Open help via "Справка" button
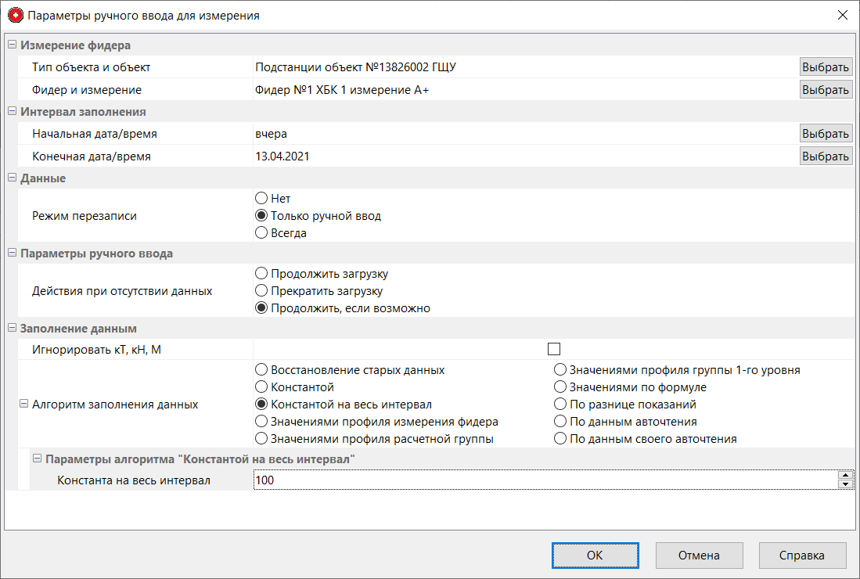The image size is (860, 579). point(802,556)
